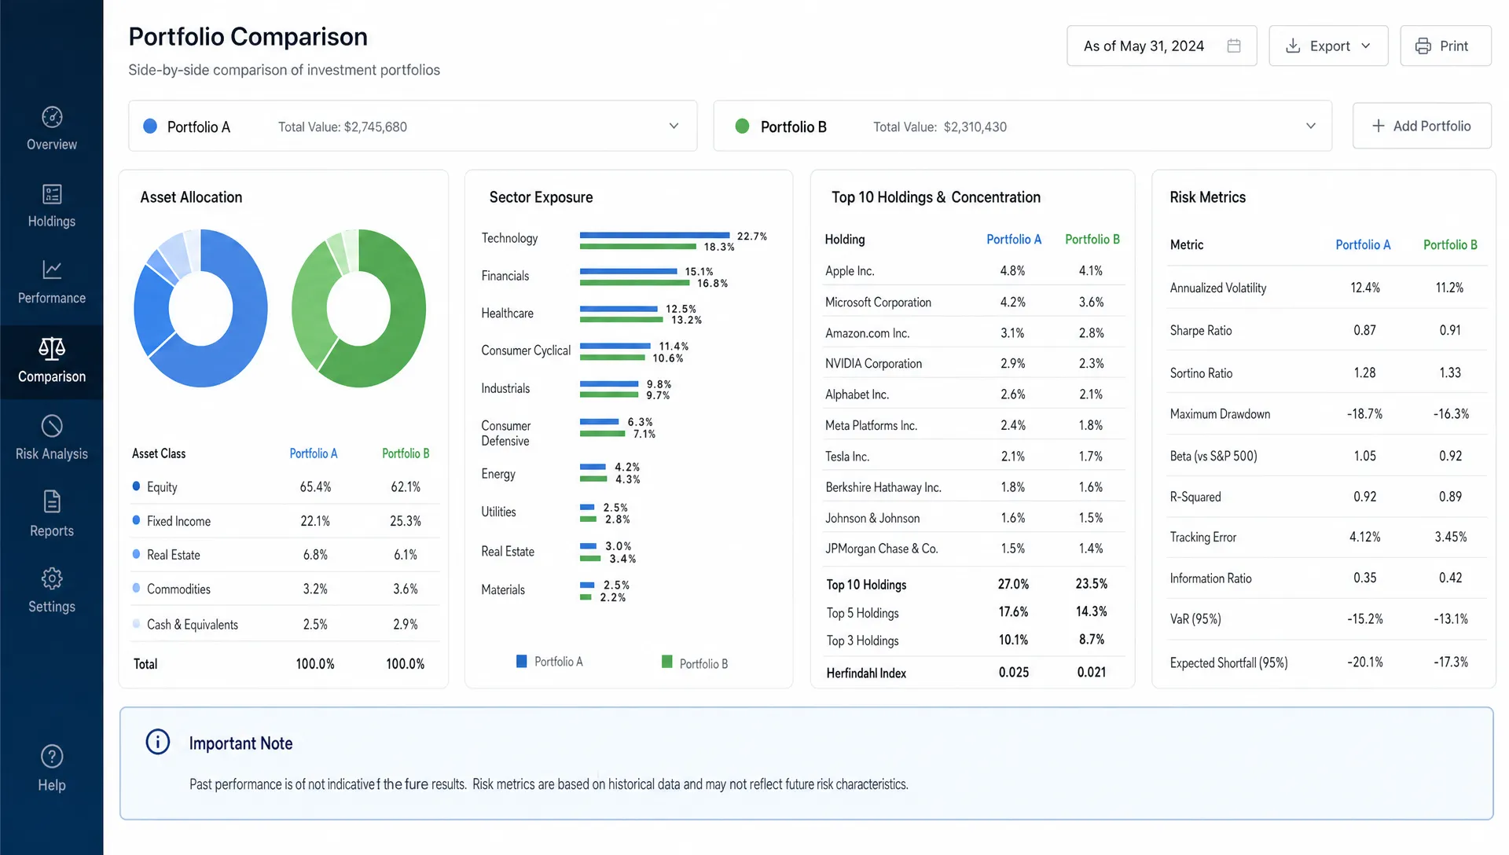Click the Financials Portfolio B green bar
The image size is (1509, 855).
click(635, 283)
